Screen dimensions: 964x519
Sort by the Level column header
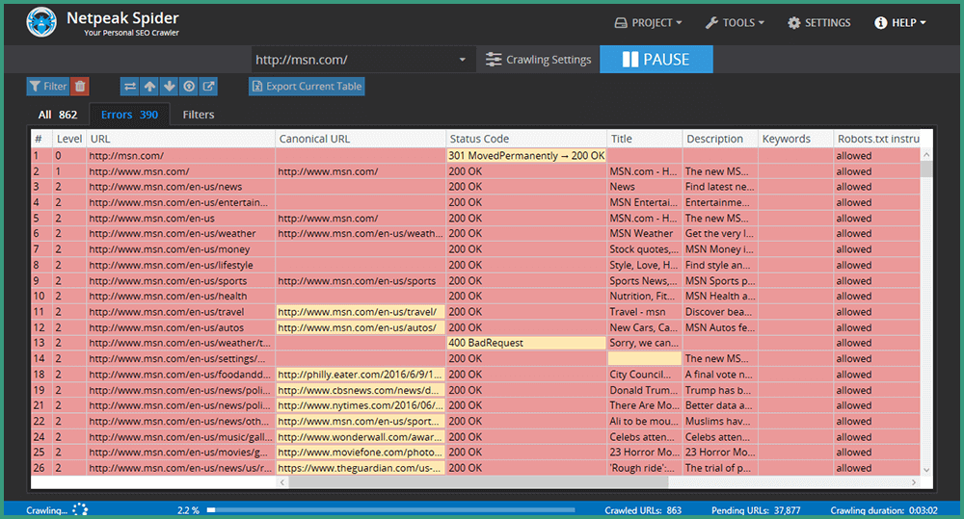68,139
